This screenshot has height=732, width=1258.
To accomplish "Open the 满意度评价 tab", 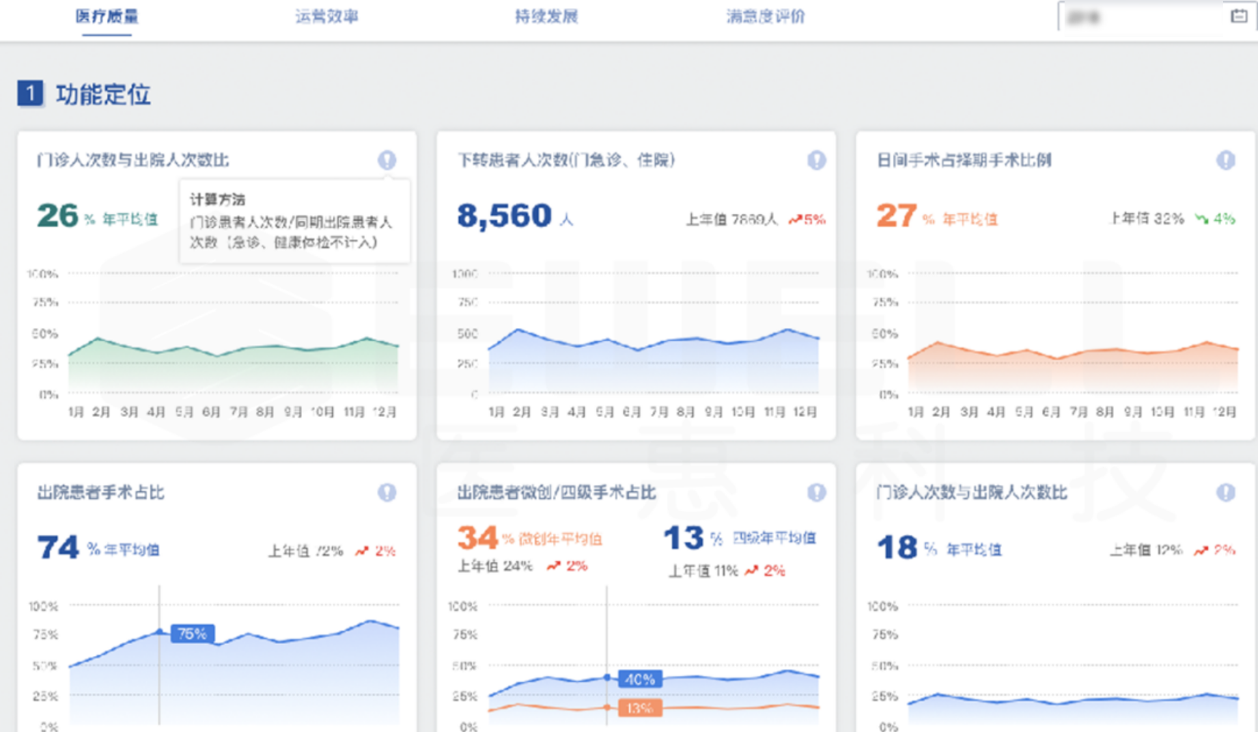I will tap(766, 16).
